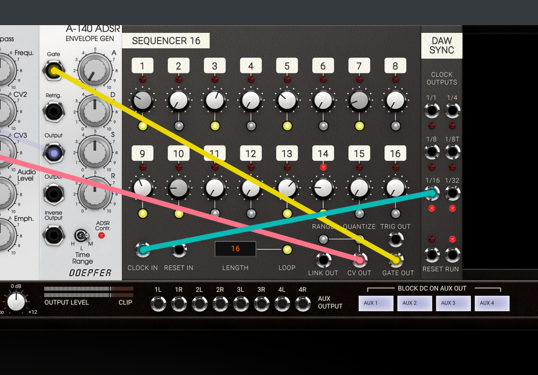This screenshot has width=538, height=375.
Task: Click the 1L aux output jack
Action: (x=158, y=303)
